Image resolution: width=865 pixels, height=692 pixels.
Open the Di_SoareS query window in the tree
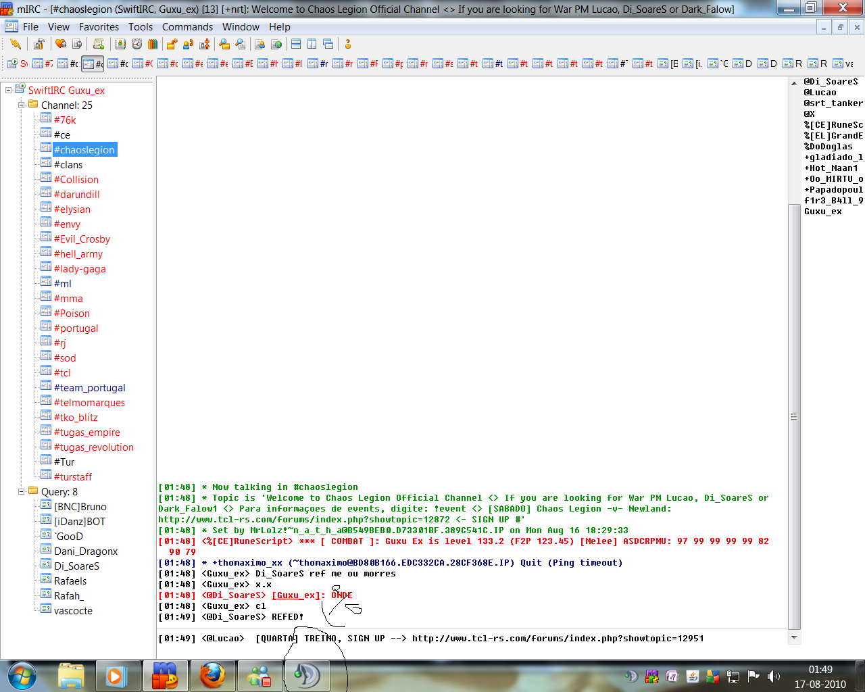(76, 566)
